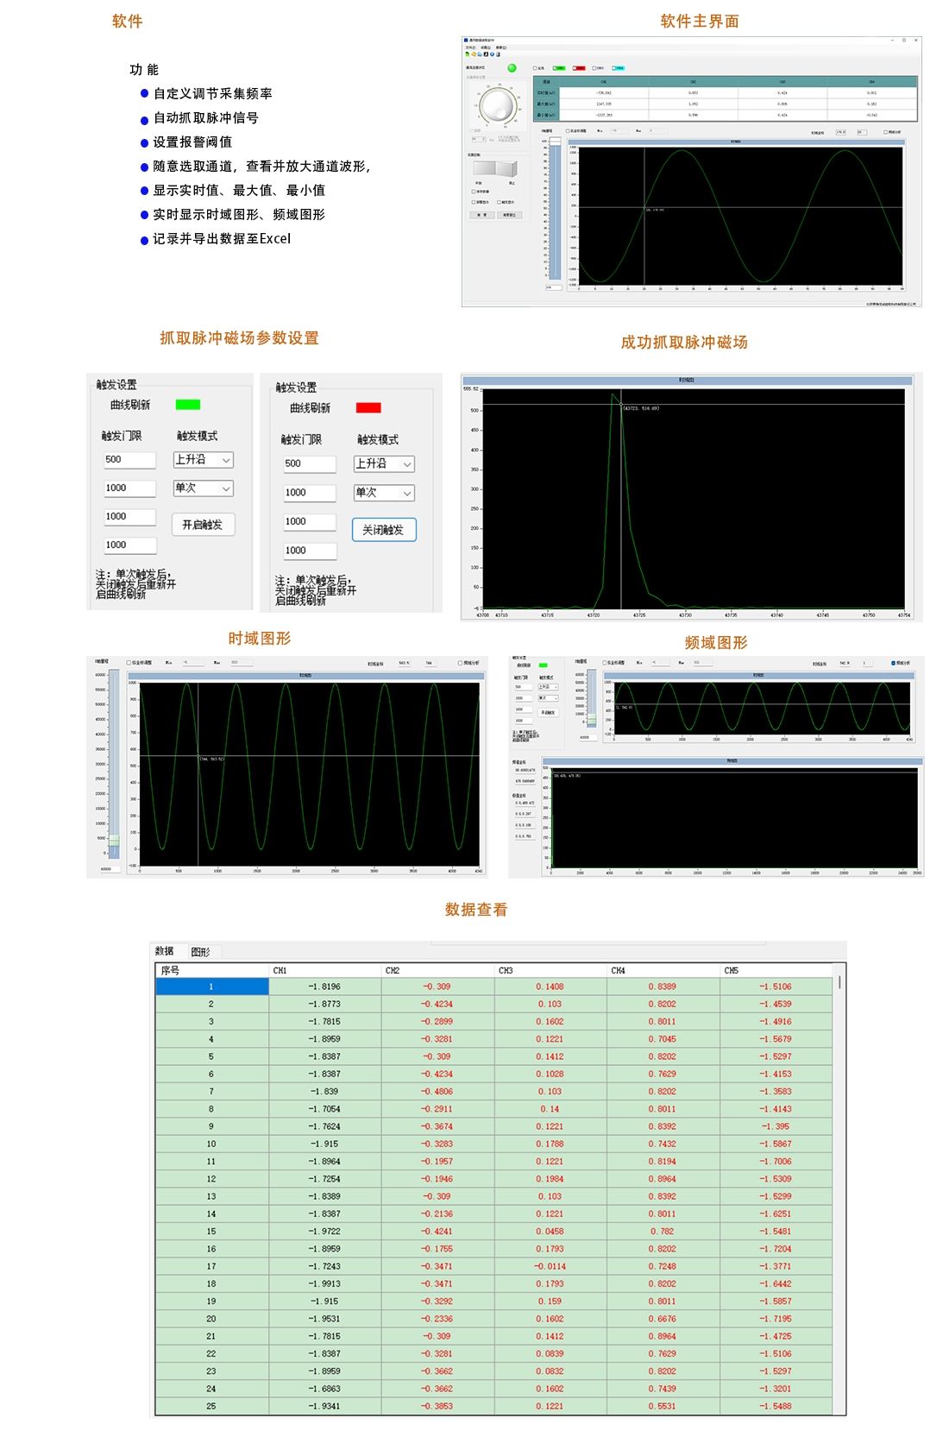Switch to the 图形 tab

point(200,952)
